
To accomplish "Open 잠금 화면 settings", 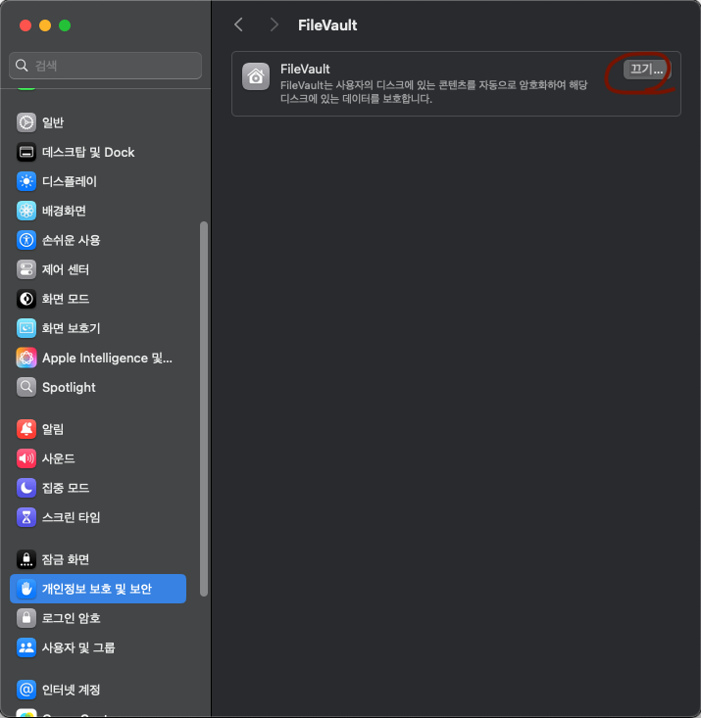I will click(66, 559).
